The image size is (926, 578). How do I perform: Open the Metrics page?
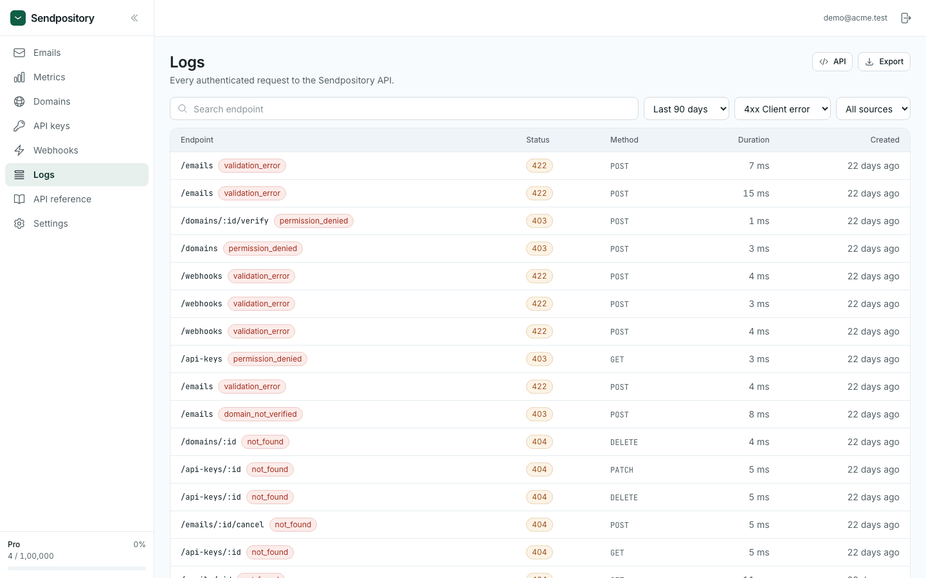point(77,77)
